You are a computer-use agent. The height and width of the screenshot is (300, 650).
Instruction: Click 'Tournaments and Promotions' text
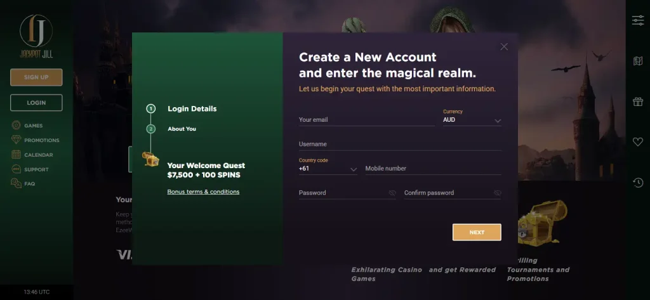(538, 274)
